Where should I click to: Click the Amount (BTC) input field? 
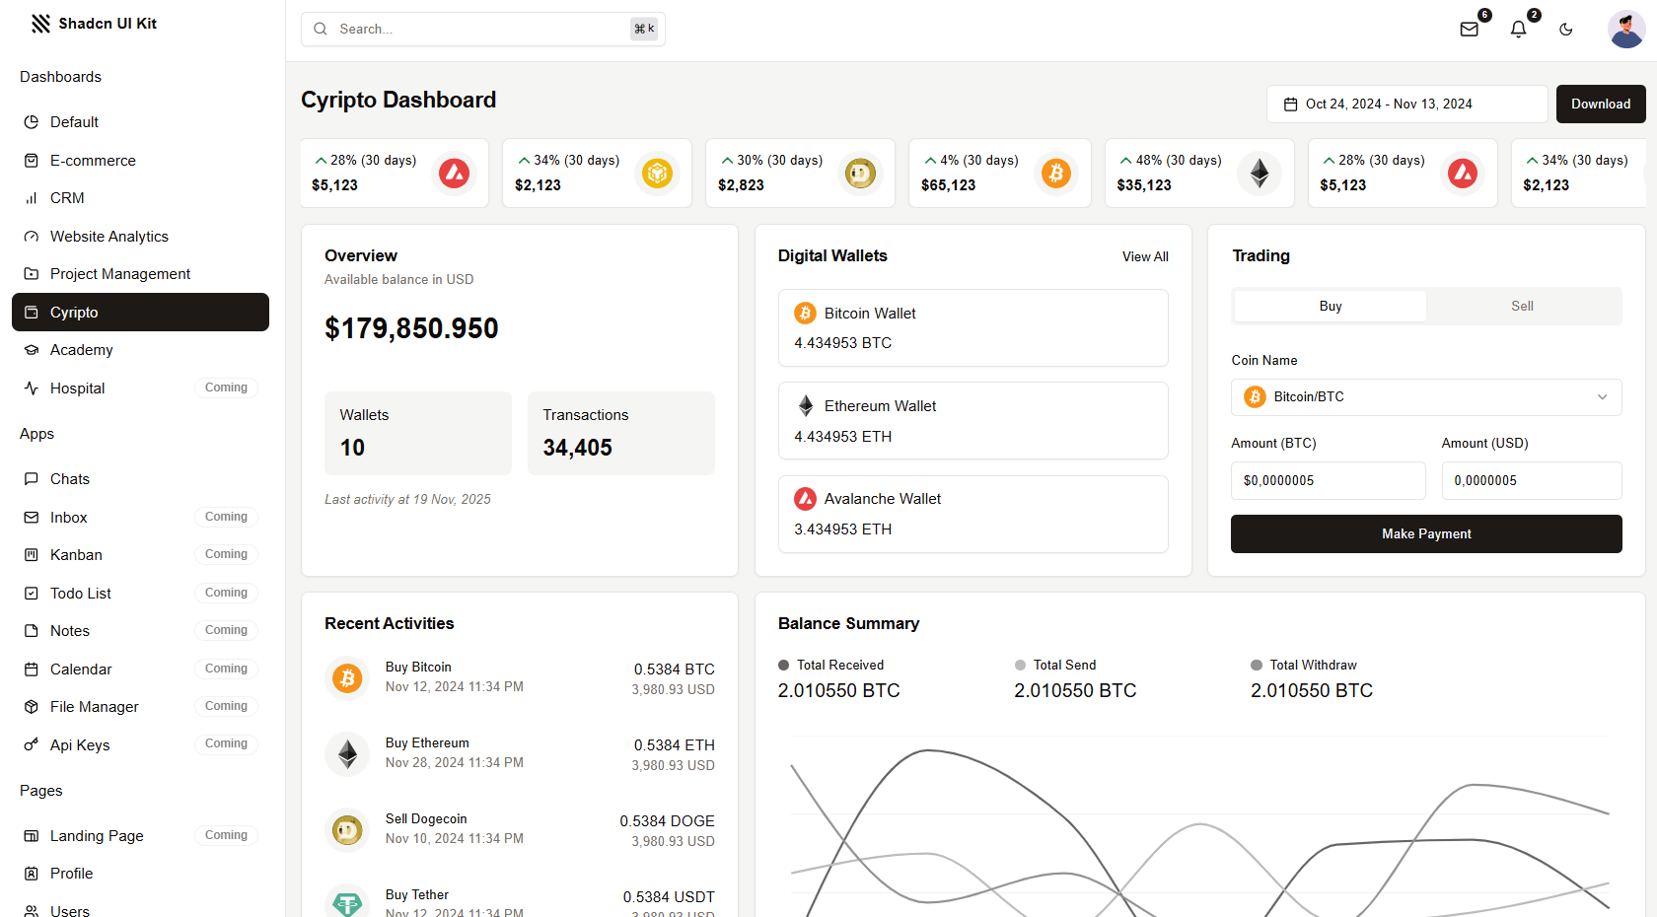point(1328,481)
